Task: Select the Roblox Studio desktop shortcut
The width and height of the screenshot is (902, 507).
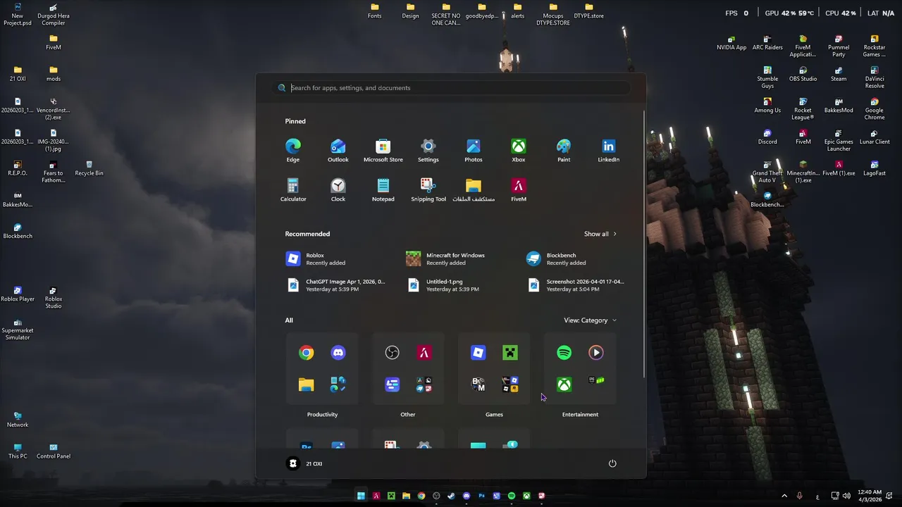Action: tap(54, 298)
